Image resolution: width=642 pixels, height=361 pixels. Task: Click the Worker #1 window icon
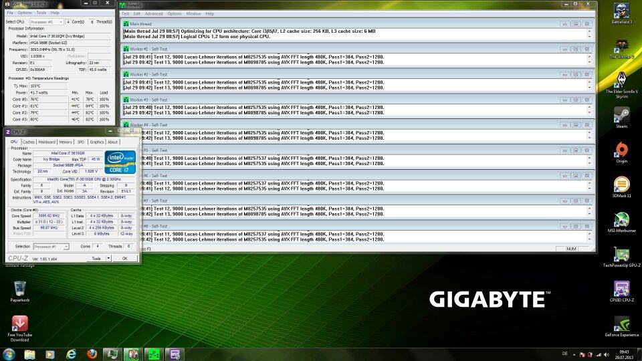pos(126,49)
